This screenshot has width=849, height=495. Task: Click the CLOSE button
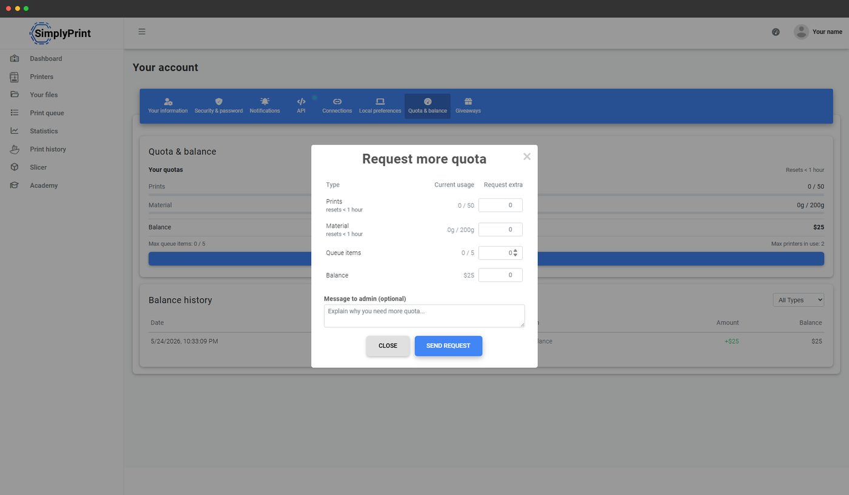click(388, 346)
